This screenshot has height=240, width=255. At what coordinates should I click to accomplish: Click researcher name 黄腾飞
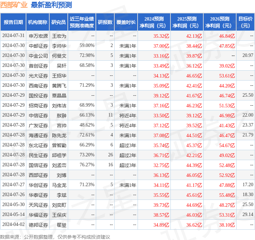[x=59, y=86]
